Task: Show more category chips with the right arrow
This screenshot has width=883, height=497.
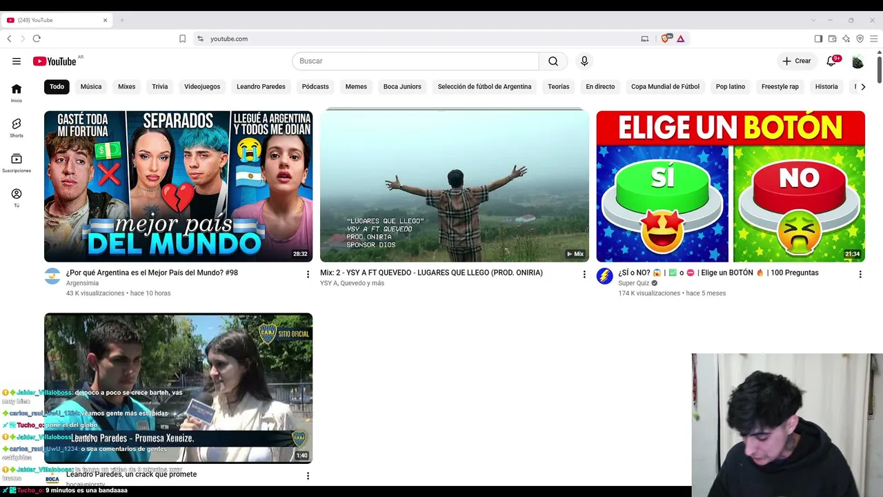Action: tap(862, 87)
